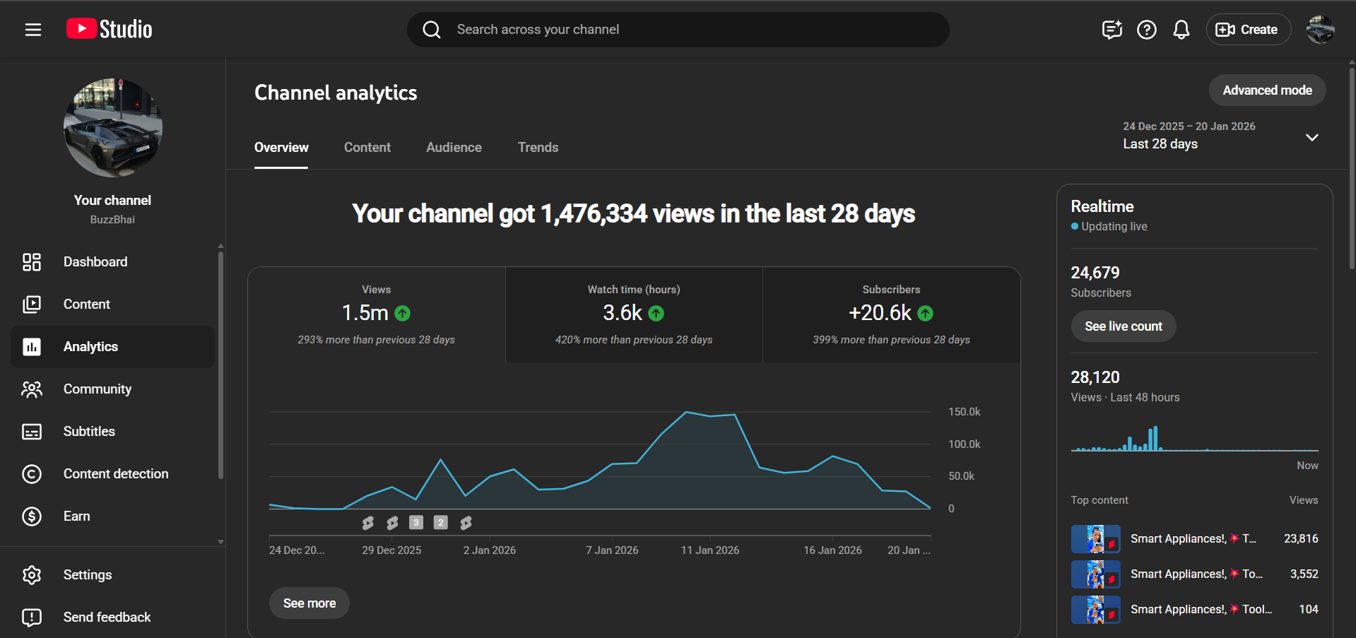Click the video marker labeled 3 on chart

click(416, 523)
